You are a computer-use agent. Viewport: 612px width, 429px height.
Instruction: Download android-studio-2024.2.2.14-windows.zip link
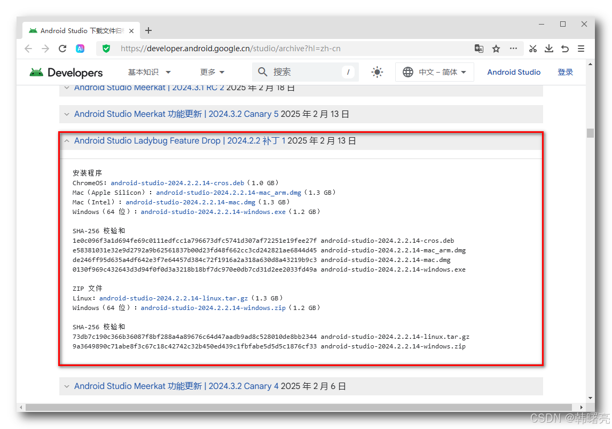coord(213,308)
